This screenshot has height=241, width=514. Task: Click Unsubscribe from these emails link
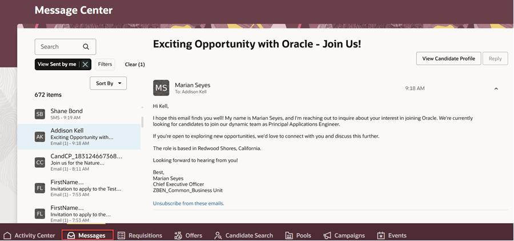click(x=188, y=203)
